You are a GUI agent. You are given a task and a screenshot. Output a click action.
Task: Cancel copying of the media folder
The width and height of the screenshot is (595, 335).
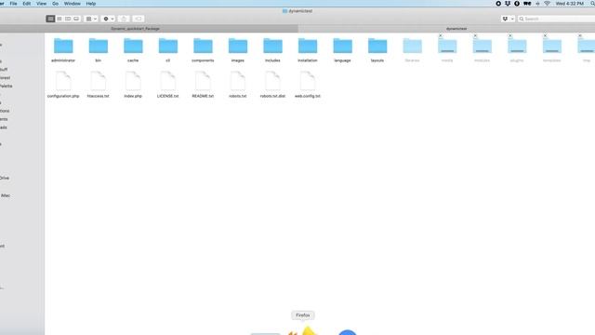(x=441, y=35)
